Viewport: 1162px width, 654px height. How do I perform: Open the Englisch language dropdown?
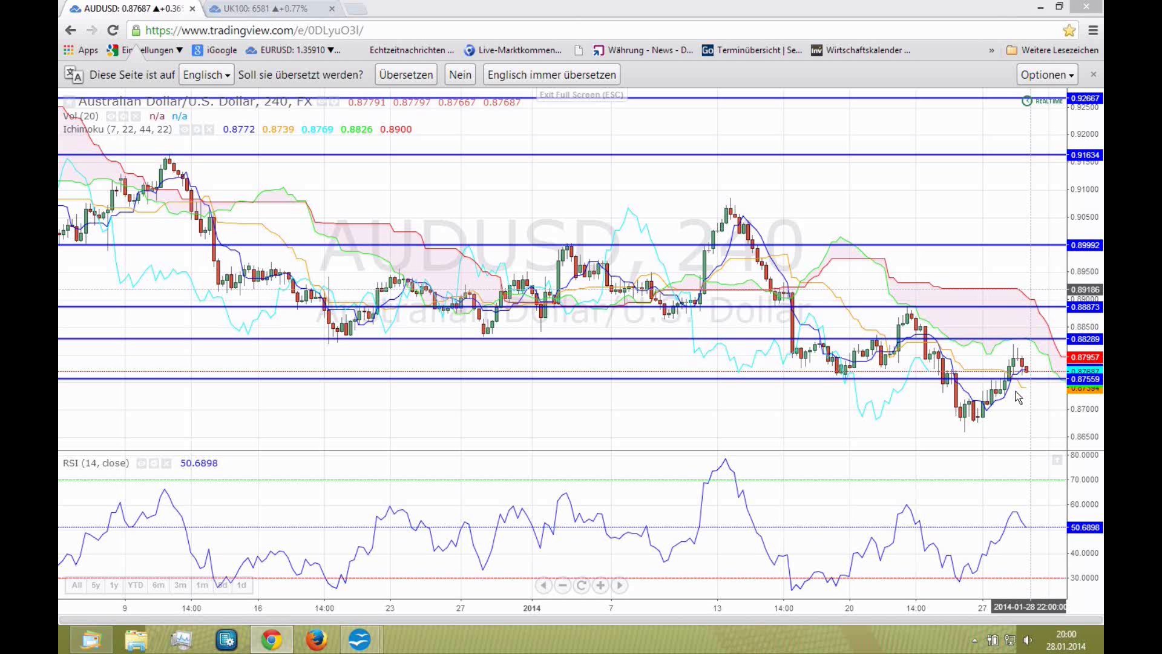click(206, 74)
